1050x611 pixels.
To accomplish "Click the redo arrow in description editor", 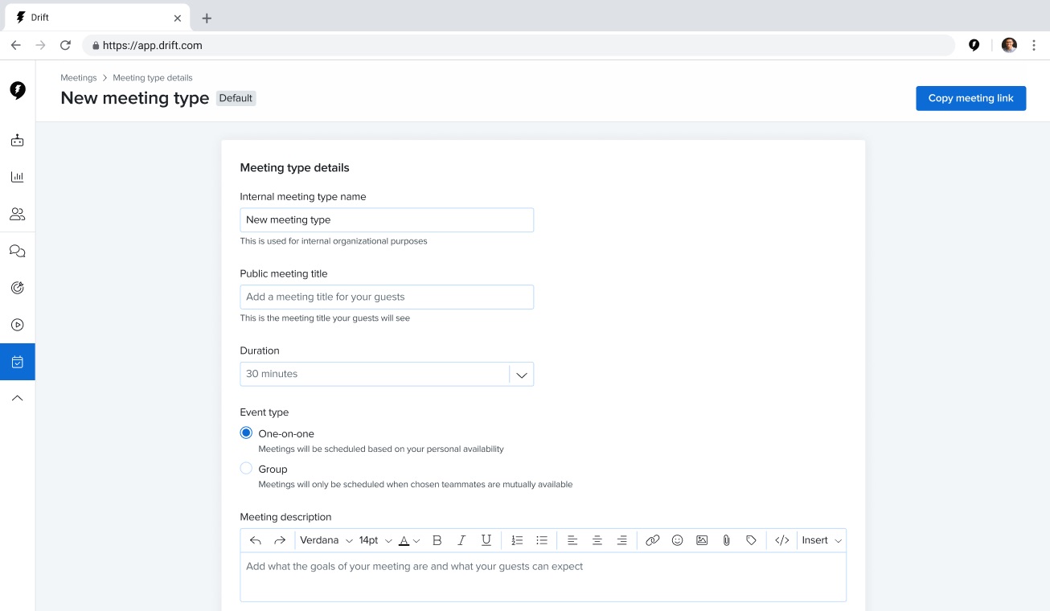I will point(280,540).
